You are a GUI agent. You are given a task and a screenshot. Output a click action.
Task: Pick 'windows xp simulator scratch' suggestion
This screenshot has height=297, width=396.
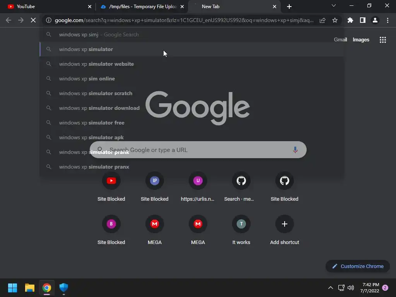(x=191, y=93)
